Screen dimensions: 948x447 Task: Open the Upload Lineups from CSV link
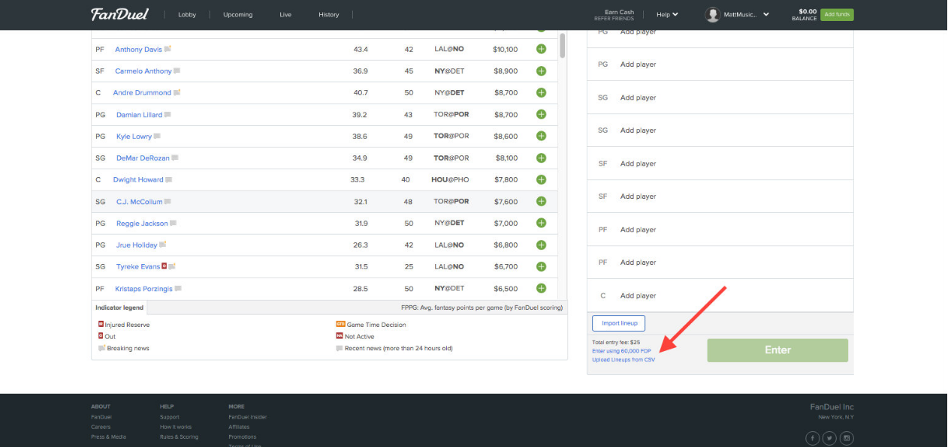pyautogui.click(x=623, y=359)
